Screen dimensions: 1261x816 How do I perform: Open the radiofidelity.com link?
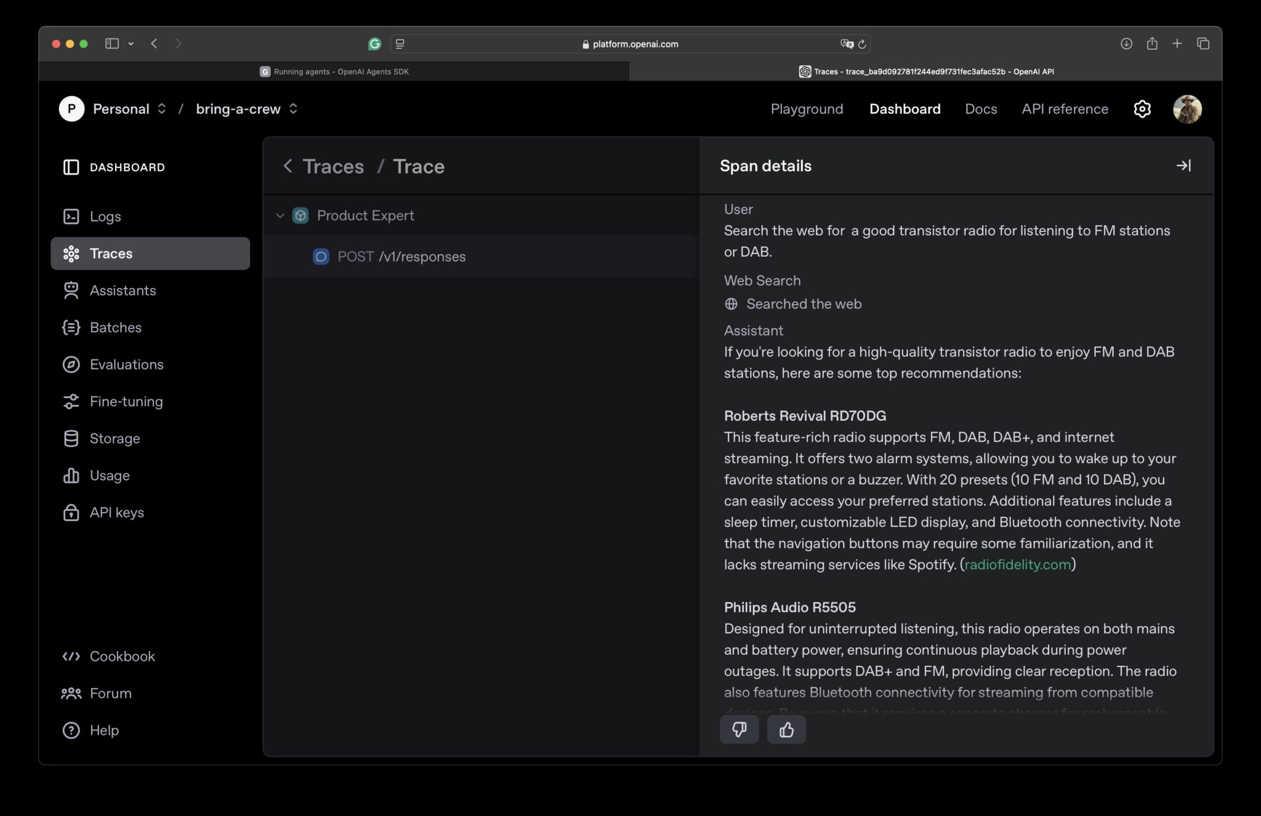click(x=1017, y=564)
